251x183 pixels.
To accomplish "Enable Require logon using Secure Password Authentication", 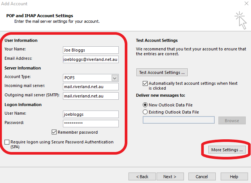I will [7, 142].
